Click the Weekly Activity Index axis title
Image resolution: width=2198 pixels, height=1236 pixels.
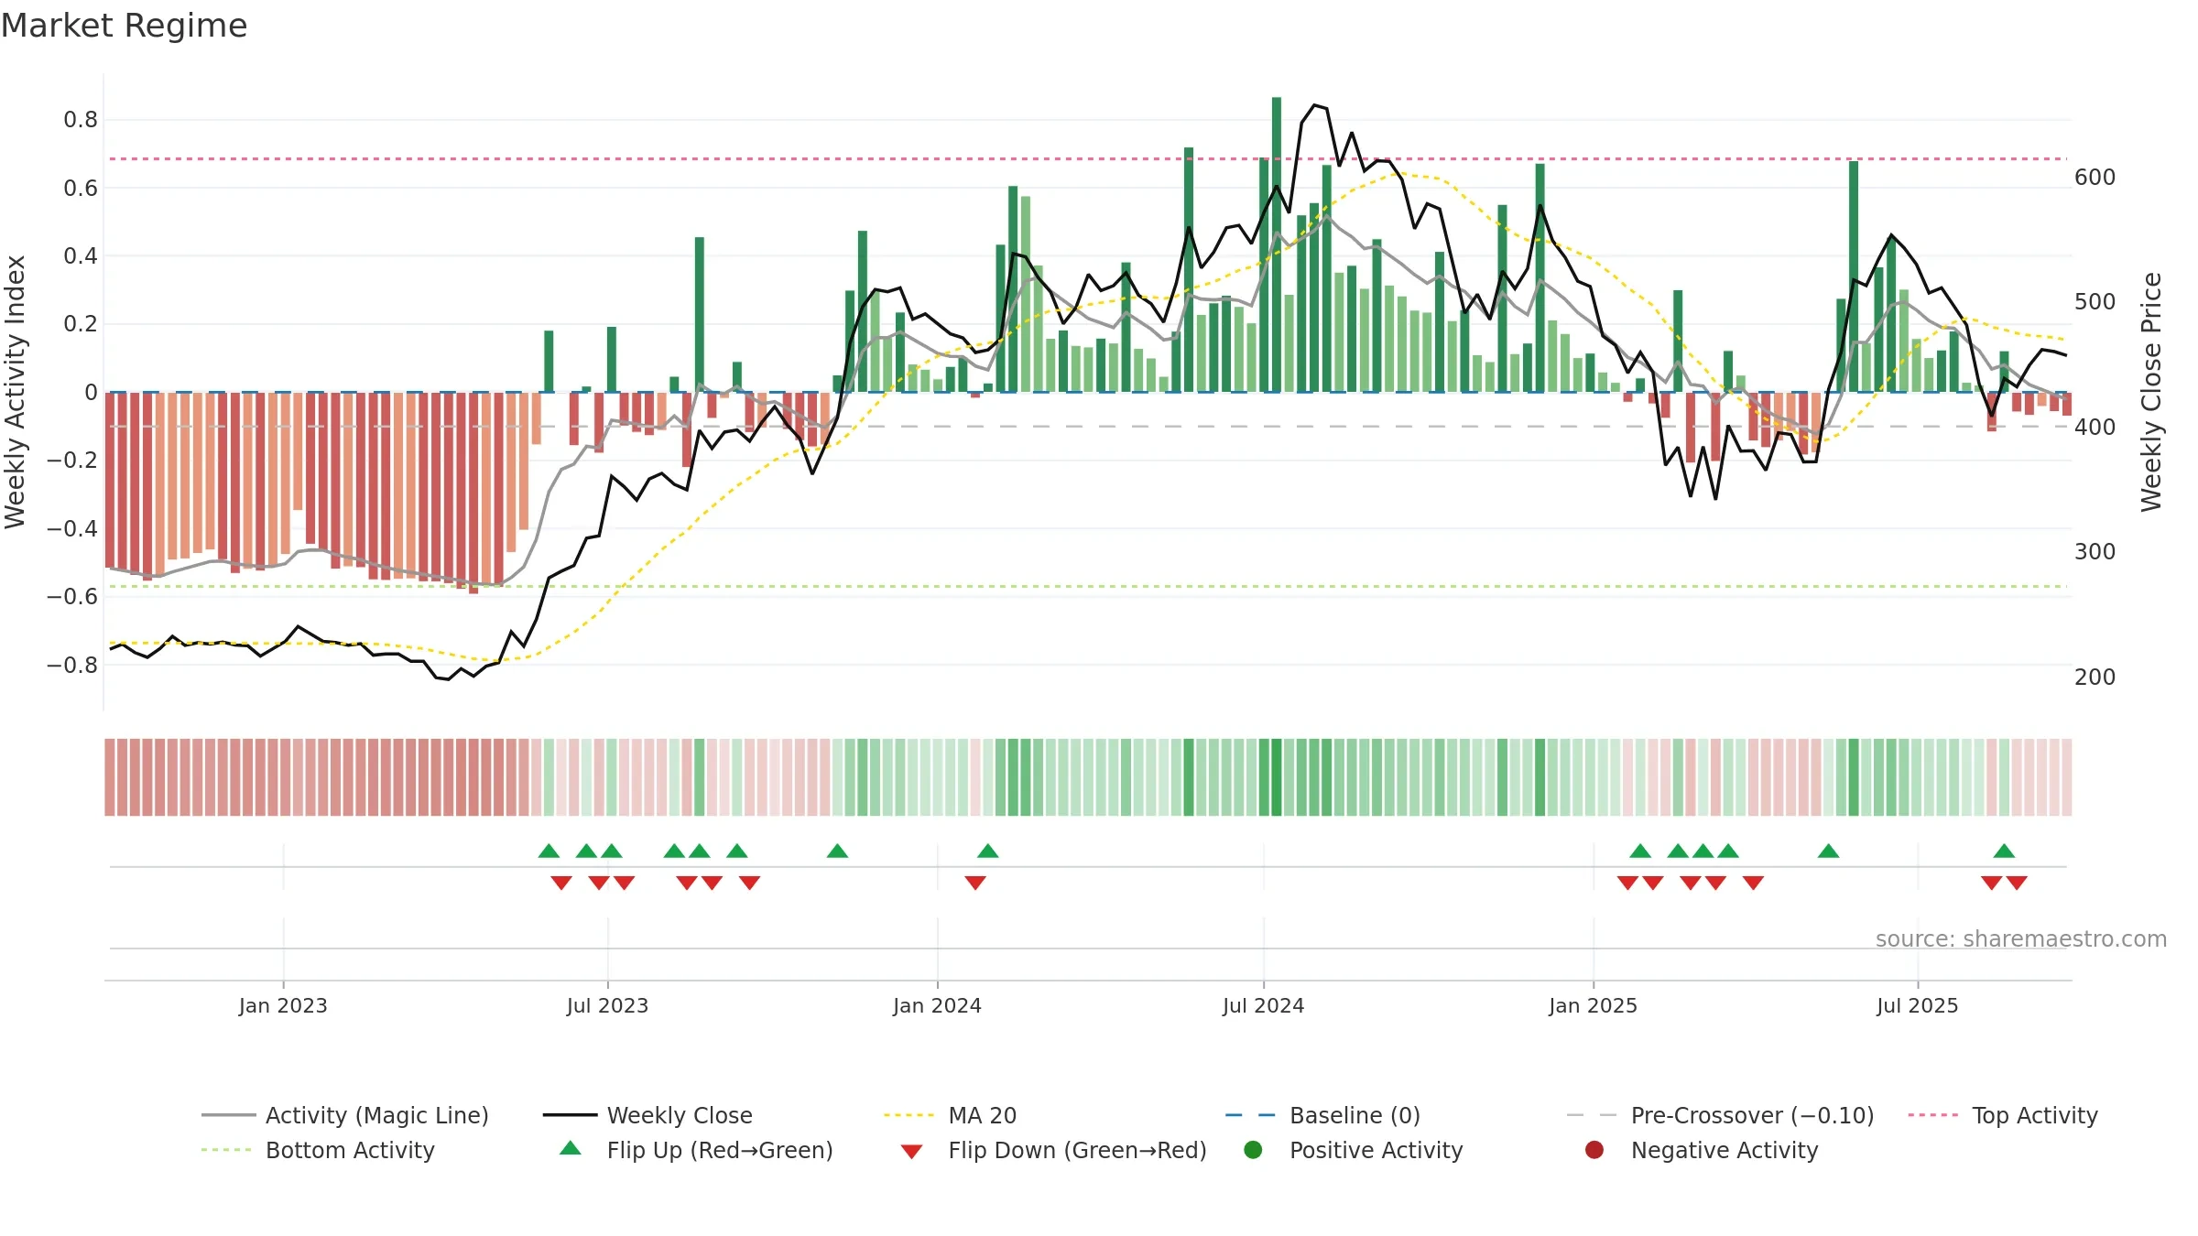pyautogui.click(x=15, y=392)
